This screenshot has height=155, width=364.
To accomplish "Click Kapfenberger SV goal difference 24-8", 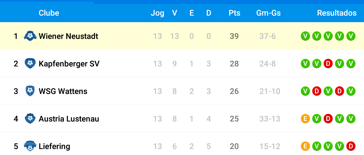I will click(268, 64).
